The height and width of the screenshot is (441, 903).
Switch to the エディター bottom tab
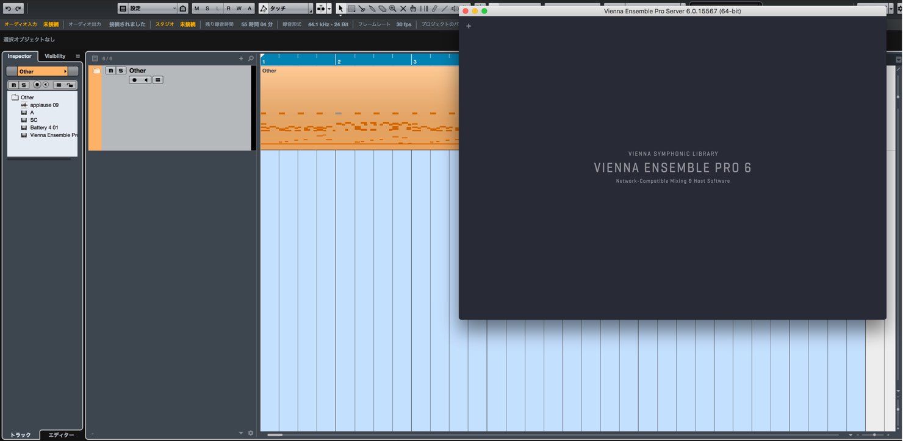point(61,435)
